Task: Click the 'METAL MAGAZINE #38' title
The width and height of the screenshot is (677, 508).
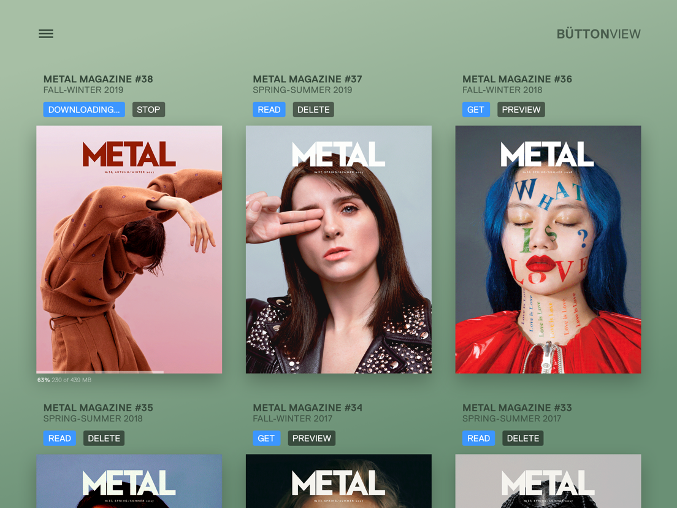Action: click(98, 79)
